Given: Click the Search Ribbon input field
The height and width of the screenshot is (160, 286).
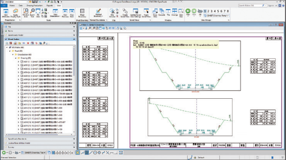Looking at the screenshot, I should 252,6.
